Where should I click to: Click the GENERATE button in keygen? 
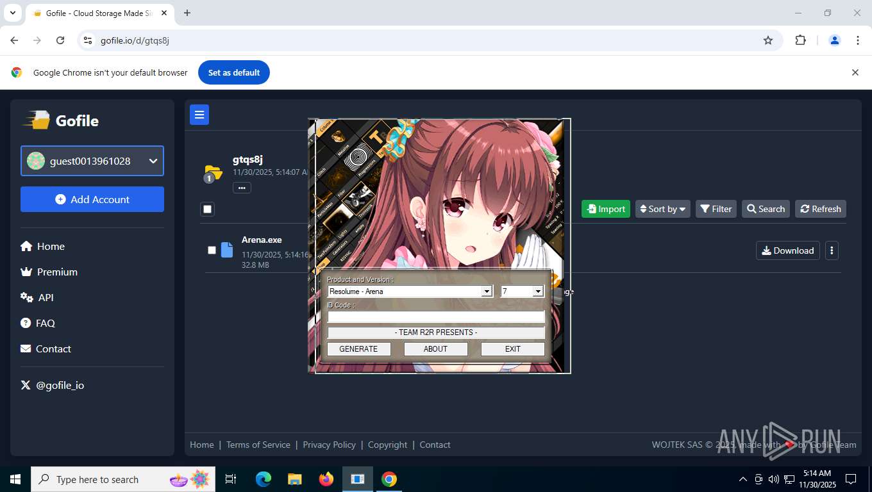[358, 349]
